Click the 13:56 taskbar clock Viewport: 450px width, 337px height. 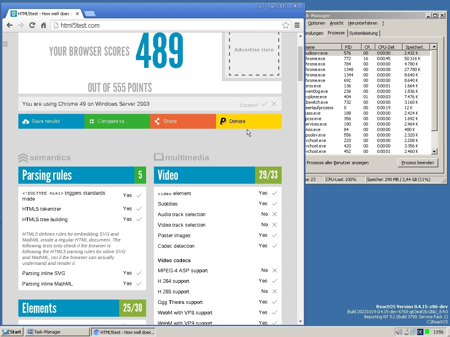point(439,332)
